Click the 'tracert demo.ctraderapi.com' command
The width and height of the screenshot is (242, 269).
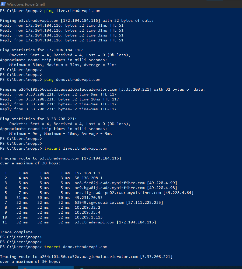tap(76, 247)
